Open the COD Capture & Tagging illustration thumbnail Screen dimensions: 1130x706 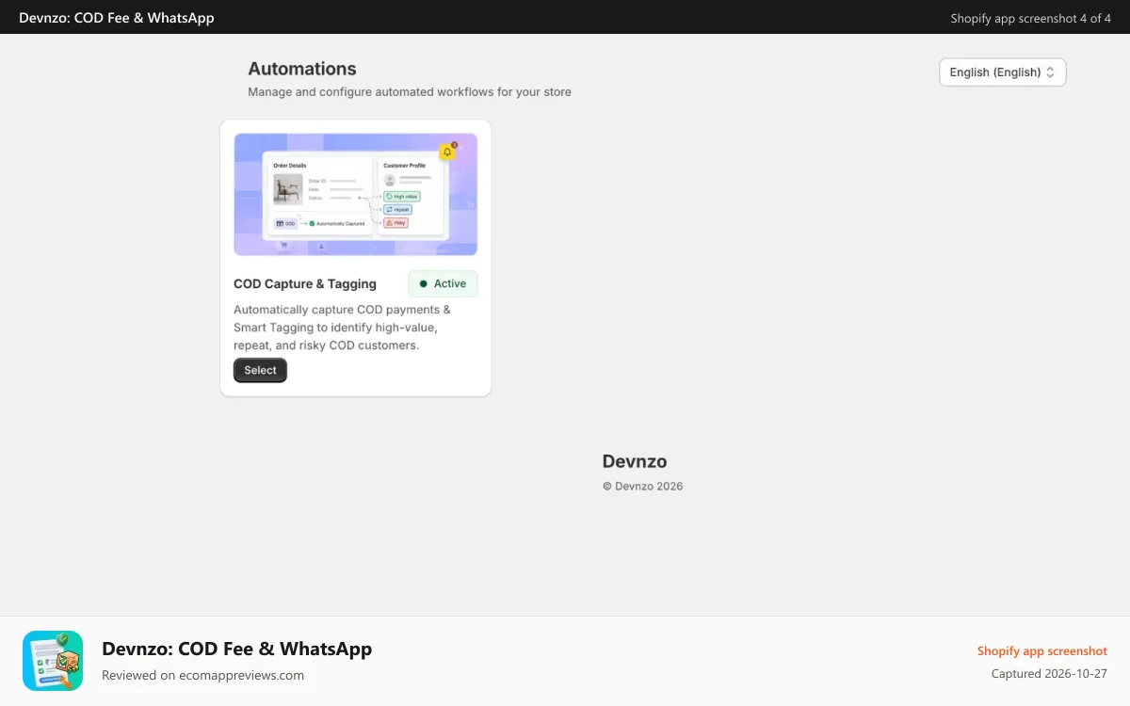tap(355, 194)
